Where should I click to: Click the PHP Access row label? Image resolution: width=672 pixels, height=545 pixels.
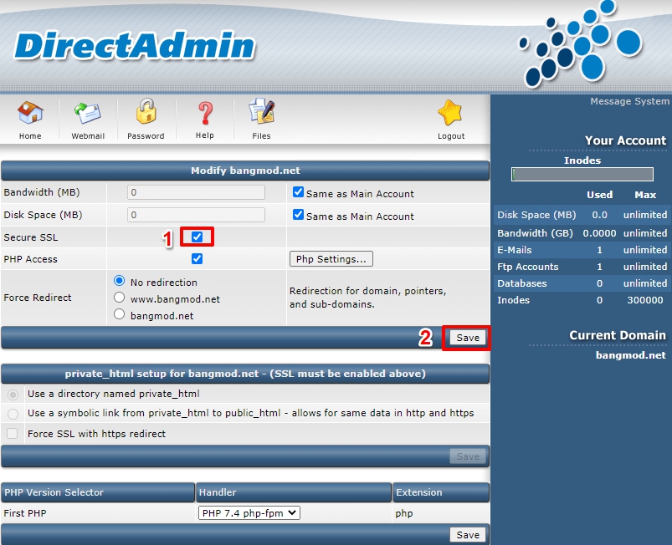(x=30, y=259)
